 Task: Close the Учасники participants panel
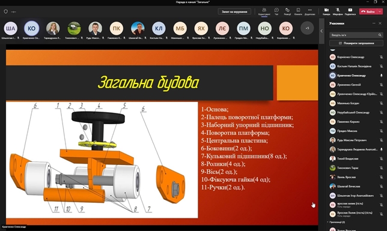coord(380,23)
